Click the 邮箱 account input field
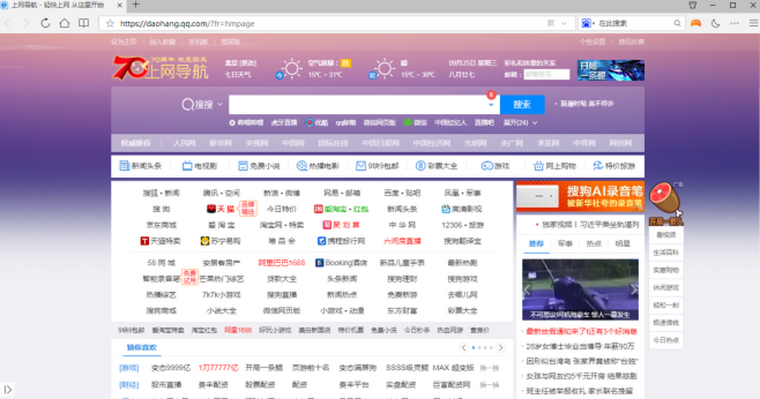The image size is (760, 399). coord(547,74)
